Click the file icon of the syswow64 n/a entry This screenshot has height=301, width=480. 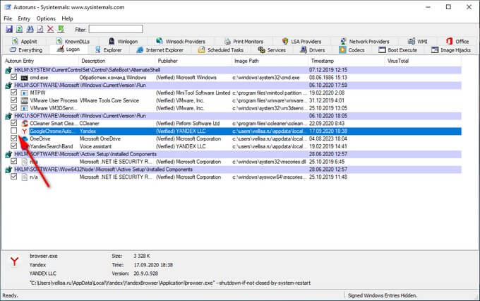coord(24,177)
